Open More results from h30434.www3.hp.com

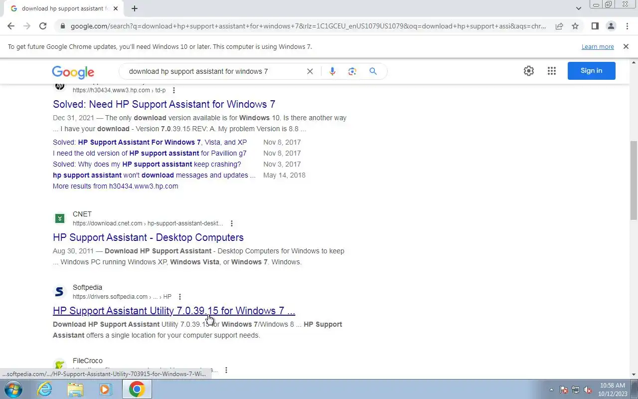pyautogui.click(x=115, y=186)
